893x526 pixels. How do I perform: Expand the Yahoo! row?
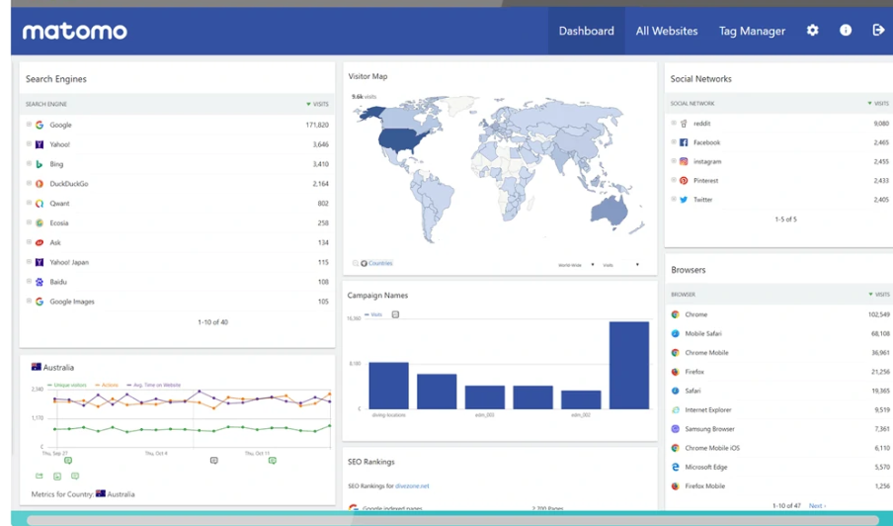[29, 143]
